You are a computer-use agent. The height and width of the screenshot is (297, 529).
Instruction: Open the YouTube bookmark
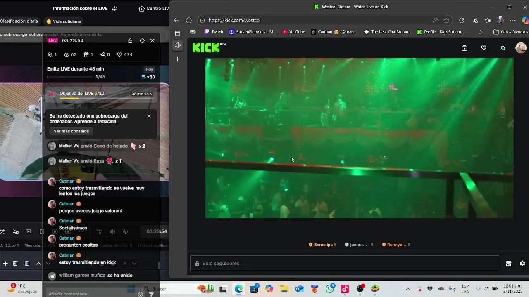click(293, 32)
